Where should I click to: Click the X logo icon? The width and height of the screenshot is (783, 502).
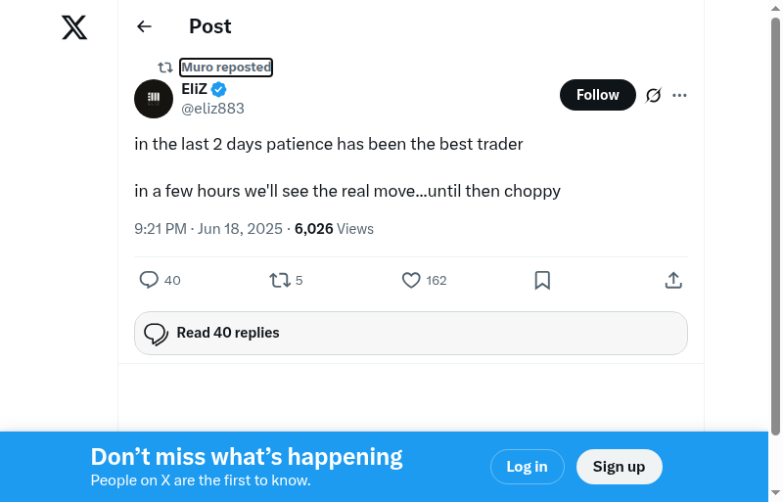point(74,27)
